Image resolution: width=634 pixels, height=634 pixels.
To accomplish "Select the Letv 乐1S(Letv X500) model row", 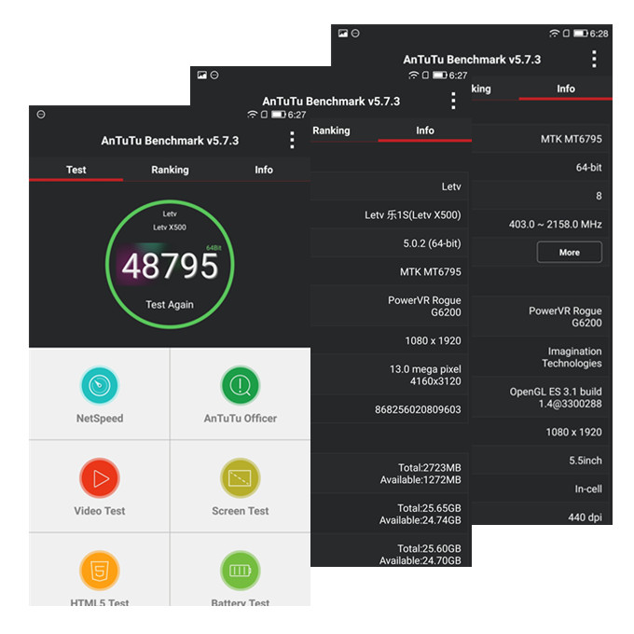I will click(390, 214).
